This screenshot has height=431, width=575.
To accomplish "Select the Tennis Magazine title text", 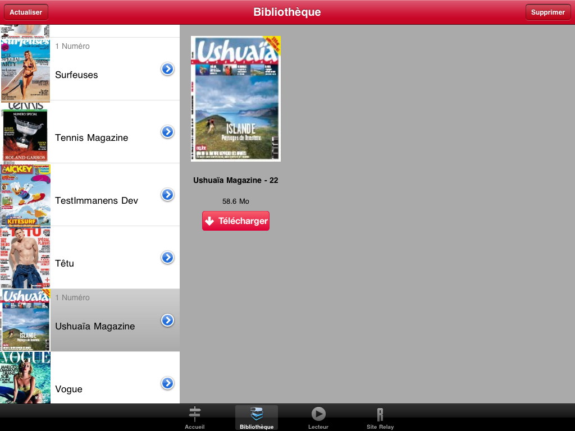I will (x=92, y=138).
